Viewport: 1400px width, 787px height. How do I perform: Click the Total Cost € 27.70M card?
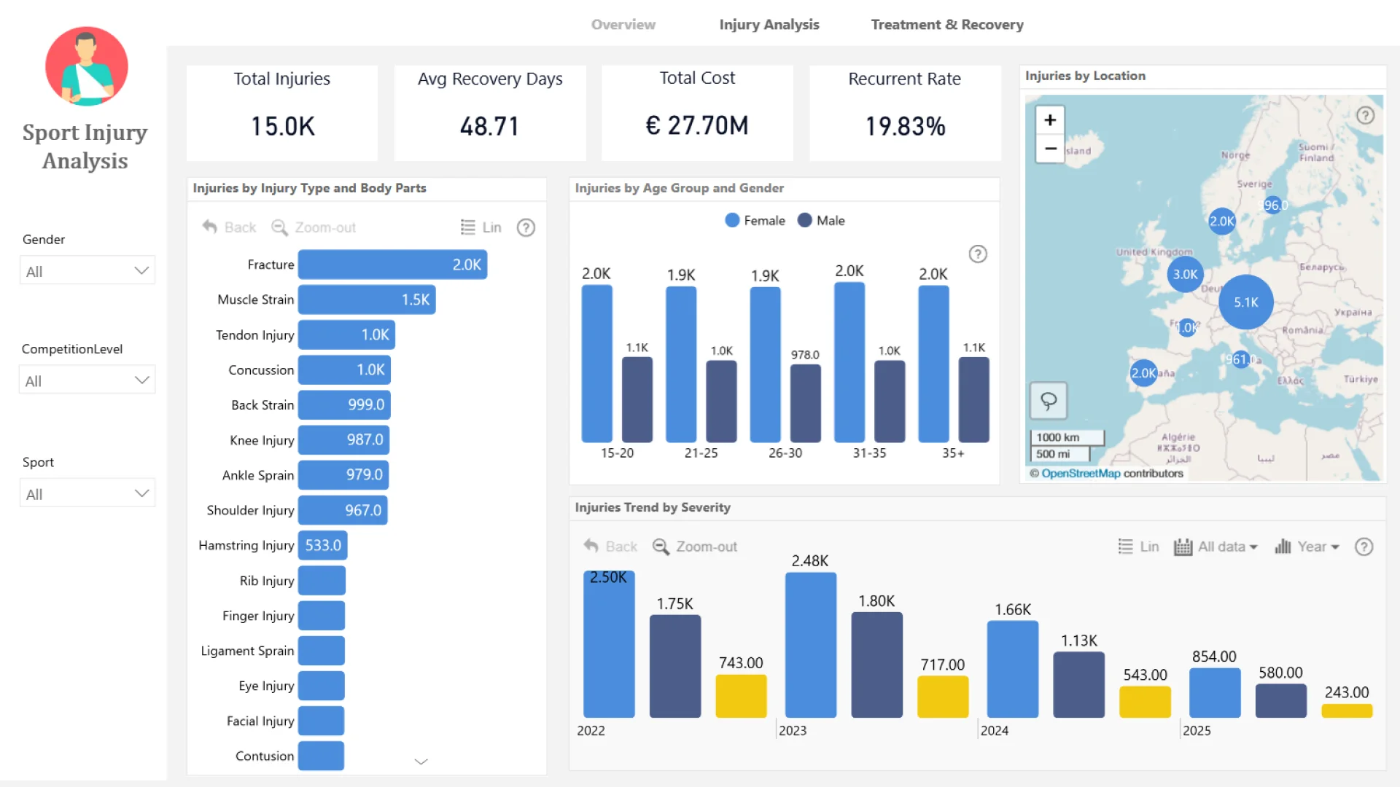(x=697, y=113)
